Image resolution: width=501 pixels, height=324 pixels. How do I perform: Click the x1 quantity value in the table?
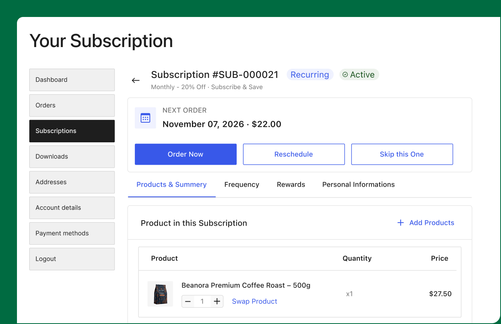click(x=350, y=294)
